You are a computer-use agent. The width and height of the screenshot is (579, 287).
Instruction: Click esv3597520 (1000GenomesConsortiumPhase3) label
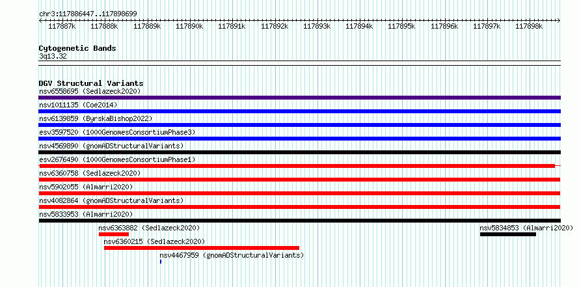(x=117, y=132)
